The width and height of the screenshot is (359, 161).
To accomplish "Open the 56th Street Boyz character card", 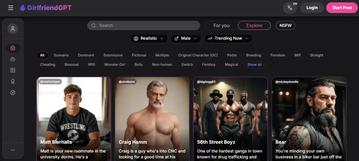I will pos(231,119).
